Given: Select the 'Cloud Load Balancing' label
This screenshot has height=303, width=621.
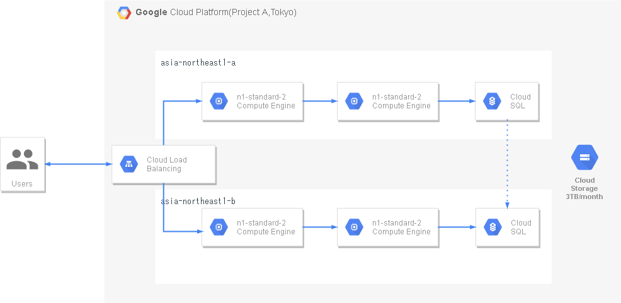Looking at the screenshot, I should (167, 164).
